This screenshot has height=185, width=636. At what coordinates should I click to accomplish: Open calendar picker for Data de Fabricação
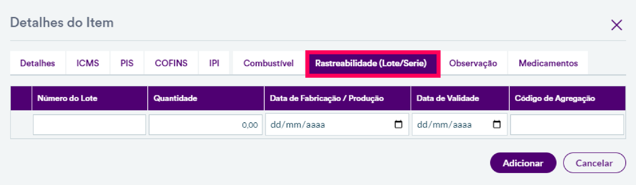point(399,125)
